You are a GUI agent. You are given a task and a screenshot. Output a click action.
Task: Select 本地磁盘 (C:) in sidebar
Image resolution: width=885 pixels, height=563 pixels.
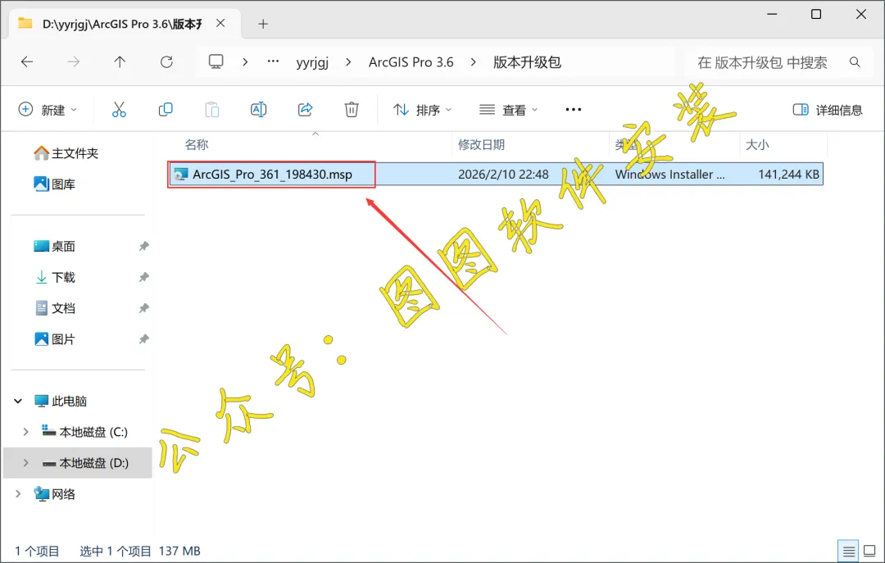click(84, 432)
